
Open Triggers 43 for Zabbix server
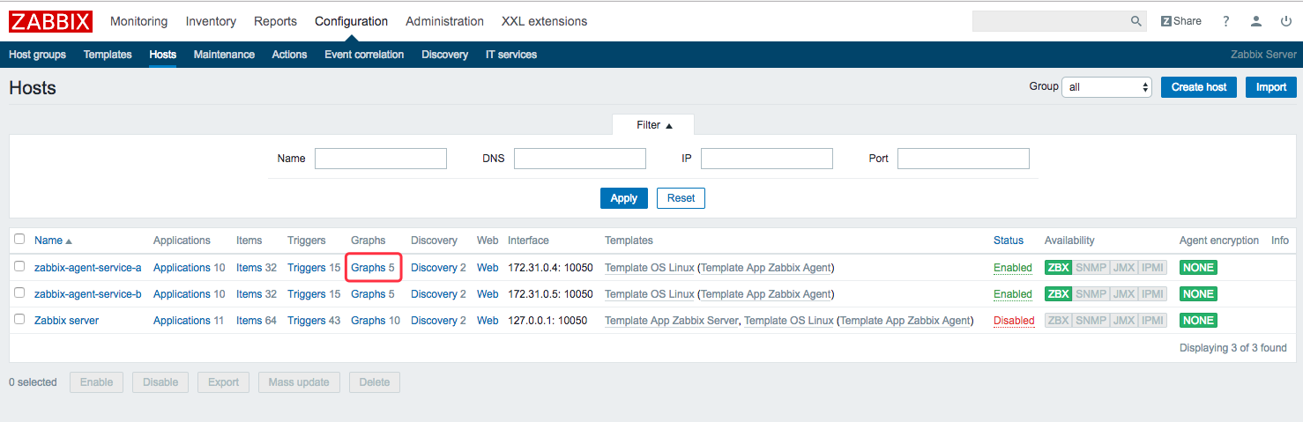[x=314, y=321]
